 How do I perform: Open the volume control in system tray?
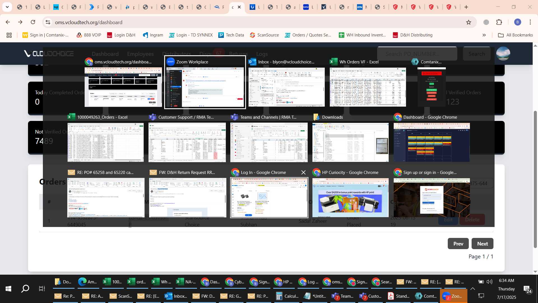tap(489, 282)
